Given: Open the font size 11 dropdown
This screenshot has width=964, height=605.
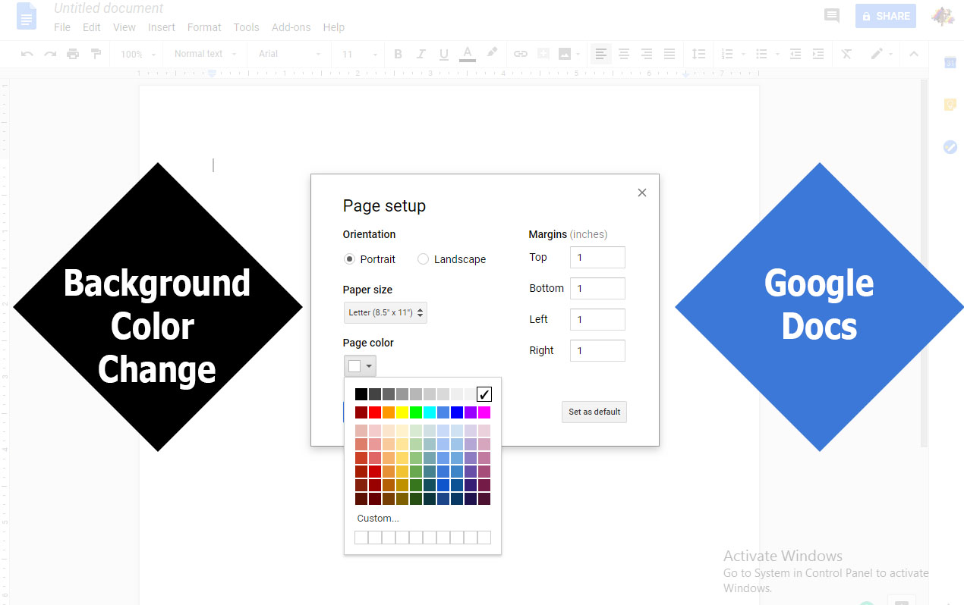Looking at the screenshot, I should 360,54.
